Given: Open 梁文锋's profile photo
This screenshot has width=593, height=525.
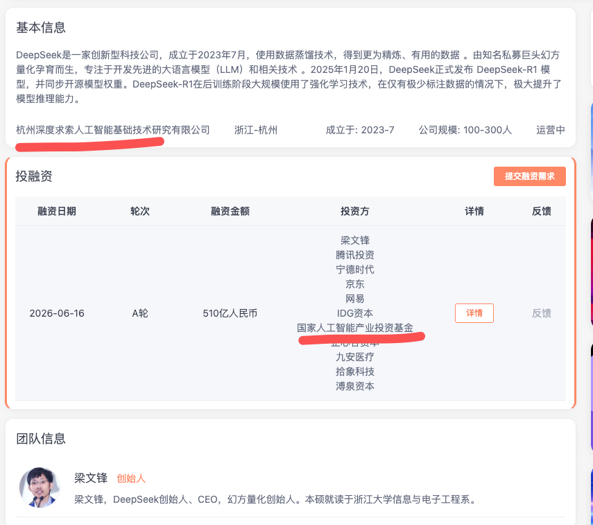Looking at the screenshot, I should pyautogui.click(x=40, y=487).
